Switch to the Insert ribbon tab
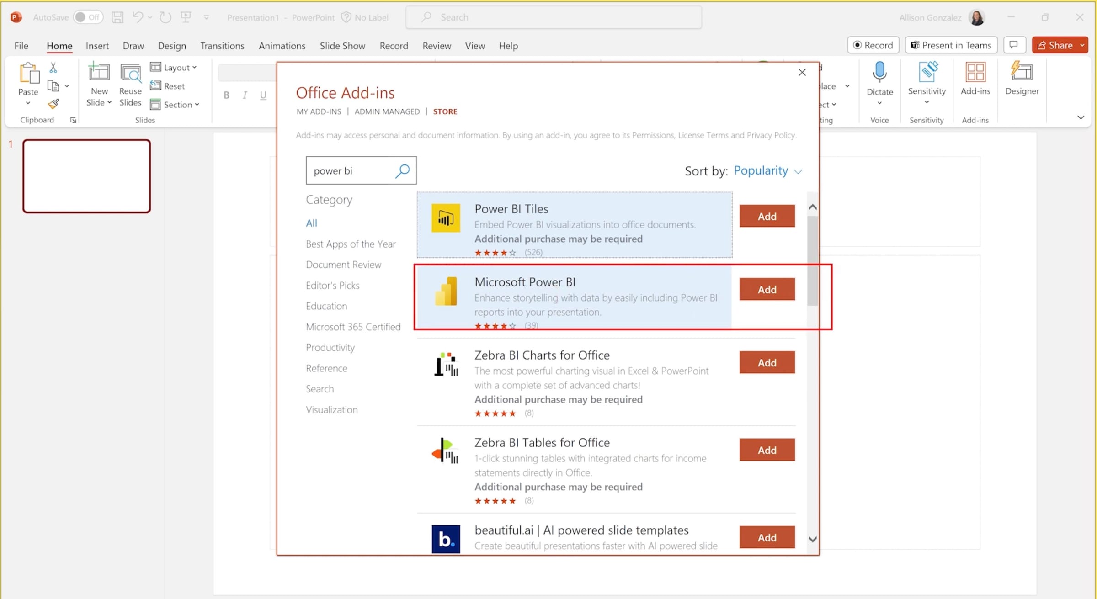Viewport: 1097px width, 599px height. tap(97, 46)
